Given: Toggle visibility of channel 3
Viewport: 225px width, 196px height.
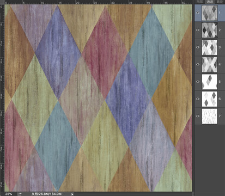Looking at the screenshot, I should click(x=198, y=47).
